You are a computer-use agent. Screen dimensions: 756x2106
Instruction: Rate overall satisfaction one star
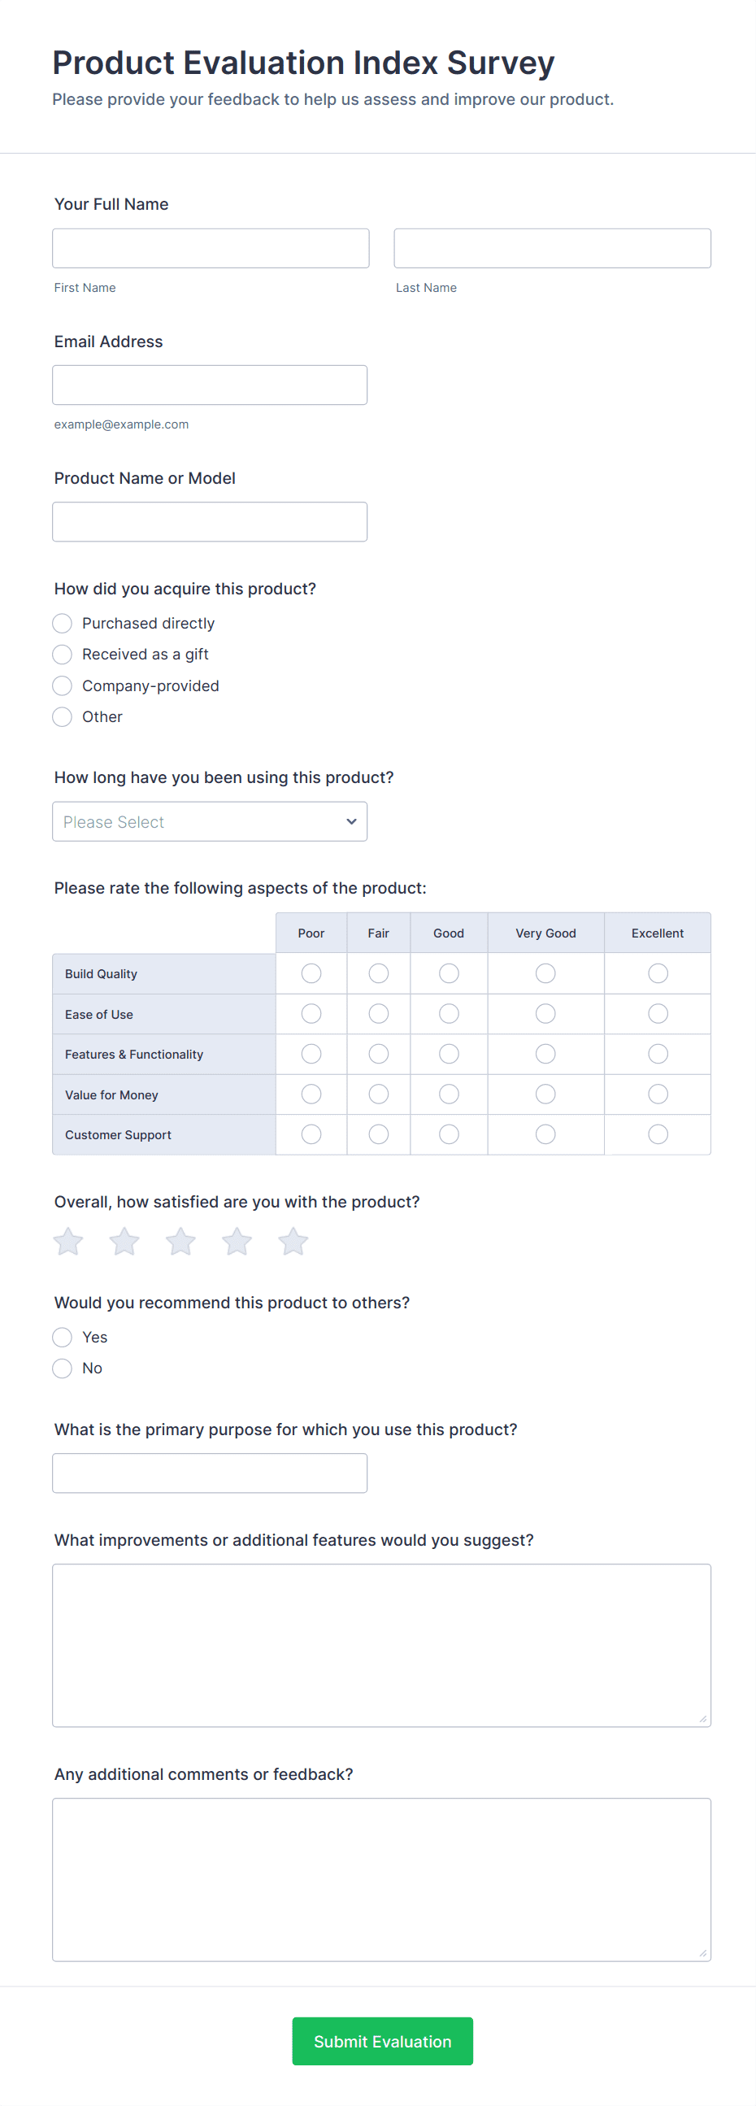click(67, 1242)
